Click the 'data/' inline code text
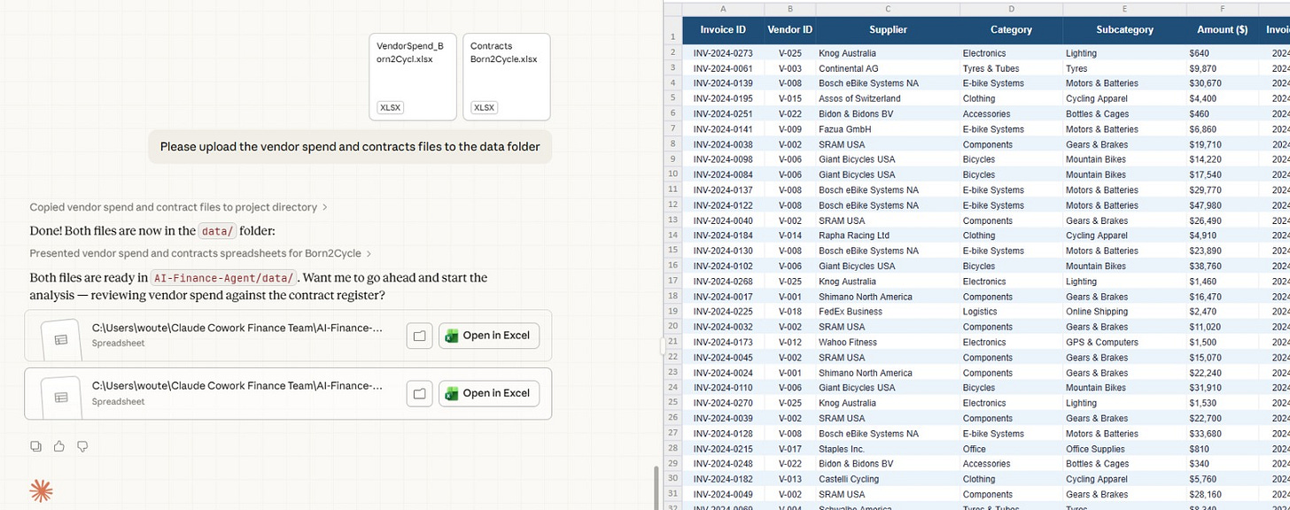This screenshot has height=510, width=1290. coord(217,231)
